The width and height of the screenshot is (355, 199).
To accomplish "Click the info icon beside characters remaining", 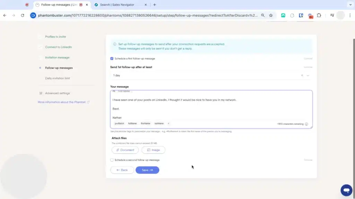I will coord(306,124).
